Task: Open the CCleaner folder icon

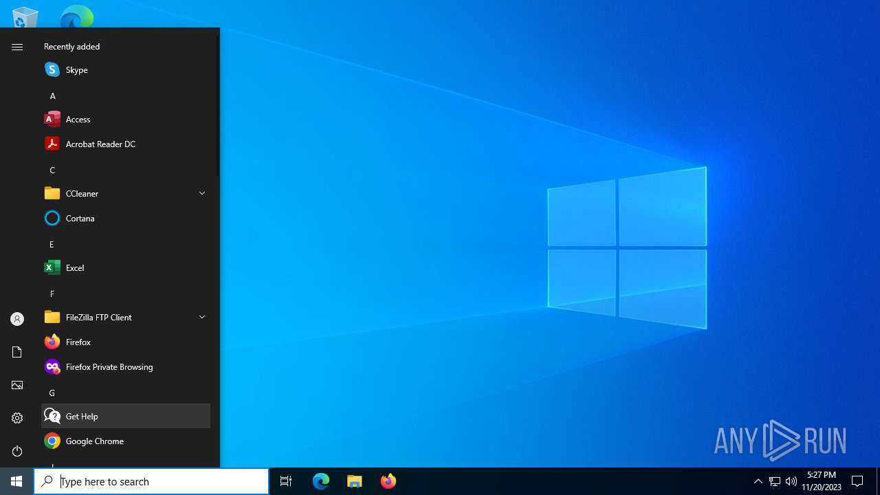Action: 52,193
